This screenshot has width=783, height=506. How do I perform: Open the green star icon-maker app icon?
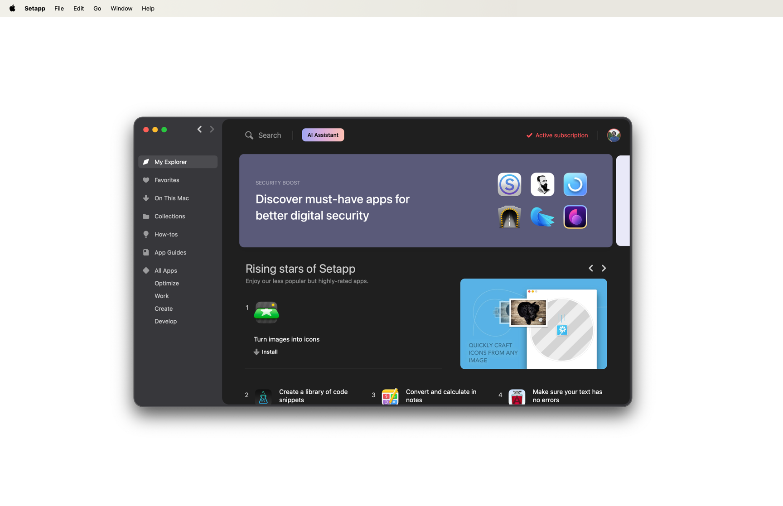pos(266,313)
